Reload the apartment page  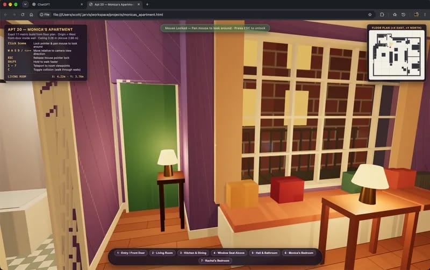point(23,15)
